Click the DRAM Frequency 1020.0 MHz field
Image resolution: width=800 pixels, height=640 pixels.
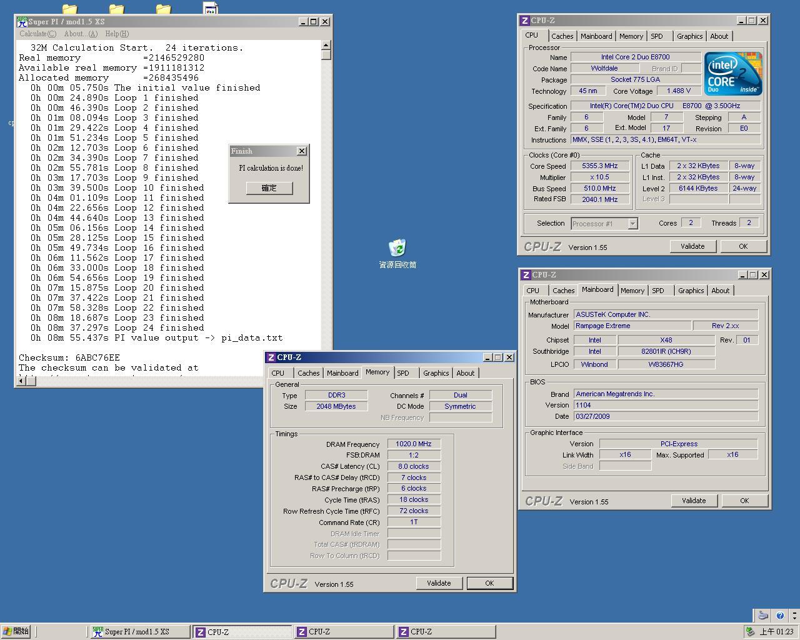[414, 444]
